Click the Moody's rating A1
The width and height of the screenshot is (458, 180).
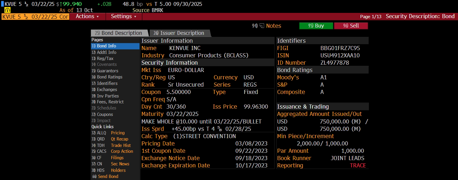[324, 77]
